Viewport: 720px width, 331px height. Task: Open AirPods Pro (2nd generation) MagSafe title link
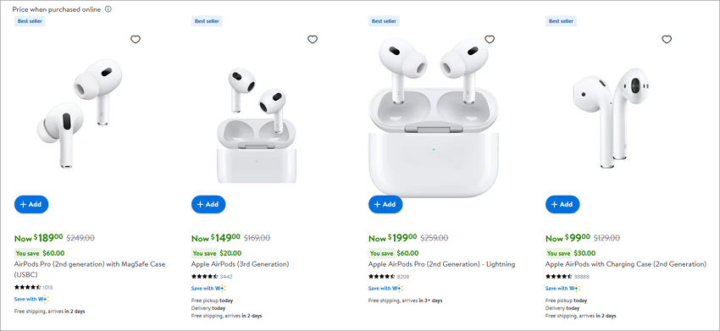pyautogui.click(x=90, y=269)
